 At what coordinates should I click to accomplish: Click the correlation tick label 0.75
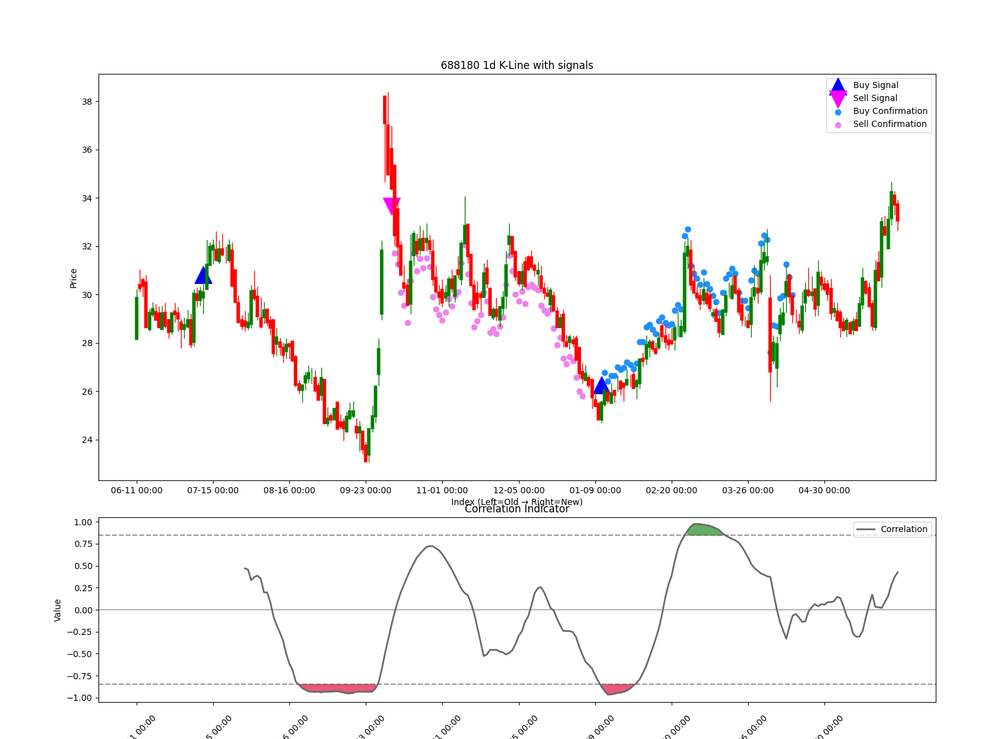tap(82, 544)
